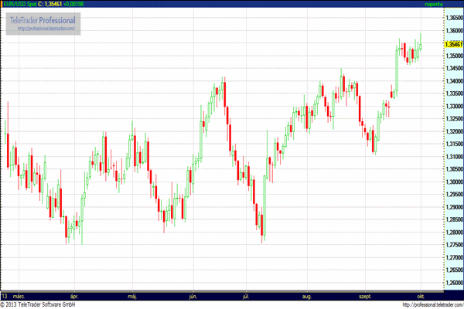
Task: Select the 'júl.' marker on time axis
Action: click(247, 296)
